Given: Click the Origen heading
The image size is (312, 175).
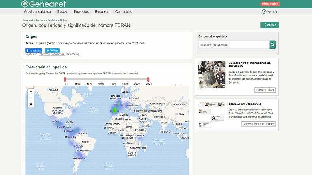Looking at the screenshot, I should [31, 36].
